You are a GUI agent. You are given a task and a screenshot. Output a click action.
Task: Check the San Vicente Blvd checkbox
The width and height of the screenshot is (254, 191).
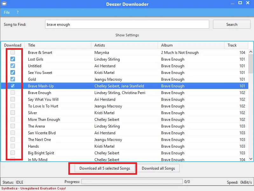pyautogui.click(x=13, y=133)
